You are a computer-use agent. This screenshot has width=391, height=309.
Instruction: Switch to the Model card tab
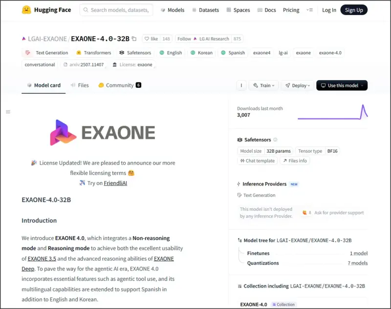tap(43, 85)
